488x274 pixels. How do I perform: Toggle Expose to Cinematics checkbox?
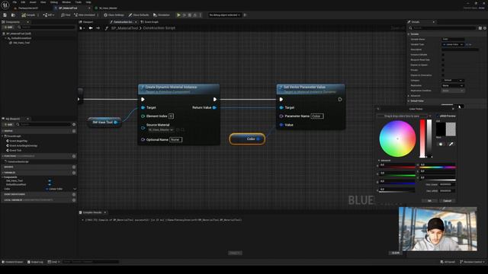[x=443, y=75]
